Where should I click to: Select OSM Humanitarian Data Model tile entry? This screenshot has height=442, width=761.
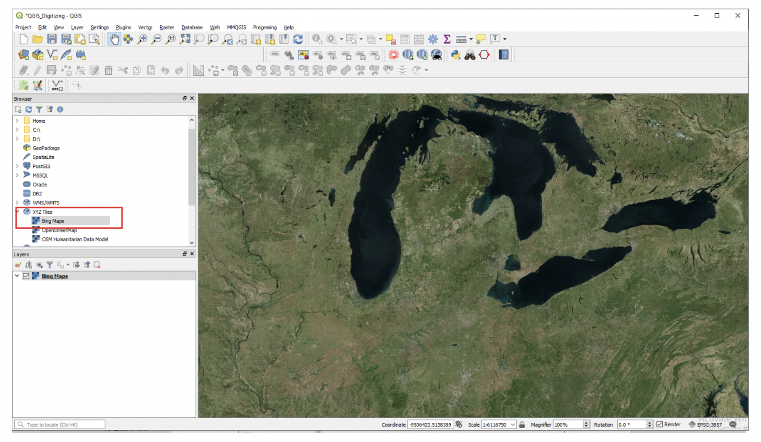(x=75, y=239)
